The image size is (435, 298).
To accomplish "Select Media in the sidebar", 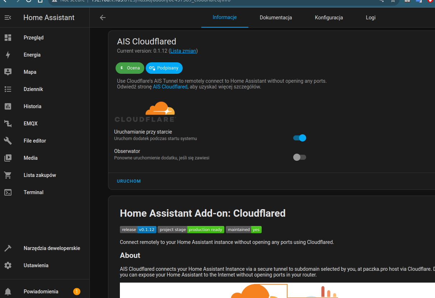I will click(x=45, y=158).
